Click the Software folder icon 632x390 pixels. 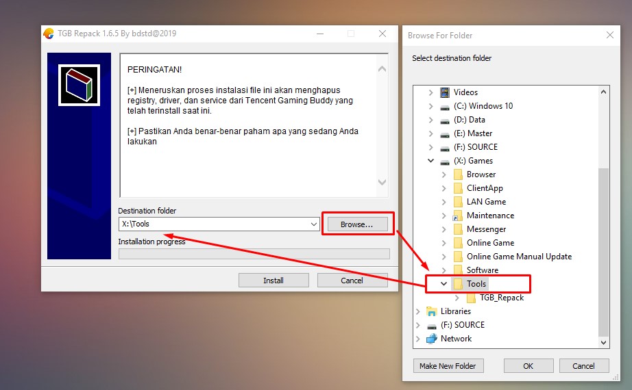pyautogui.click(x=458, y=270)
